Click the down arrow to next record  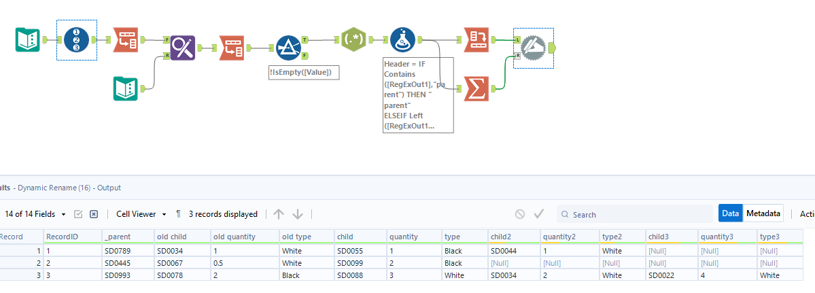click(x=298, y=214)
